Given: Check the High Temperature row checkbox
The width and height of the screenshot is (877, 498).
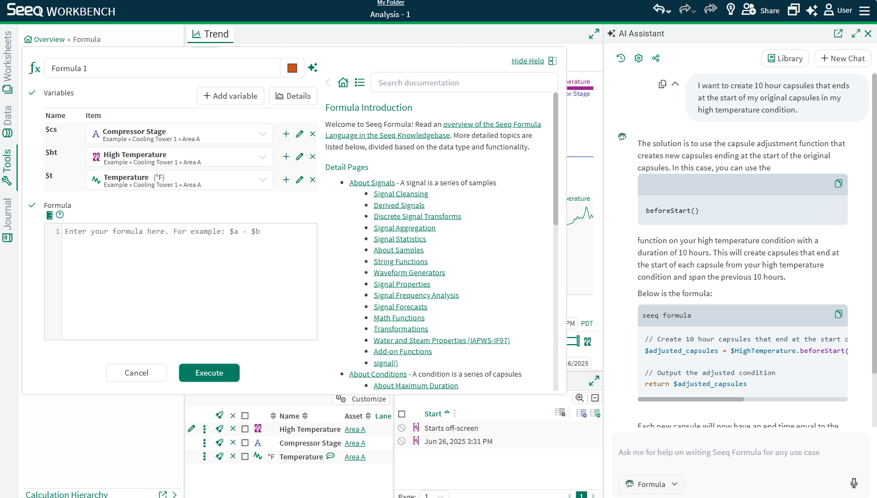Looking at the screenshot, I should tap(245, 429).
